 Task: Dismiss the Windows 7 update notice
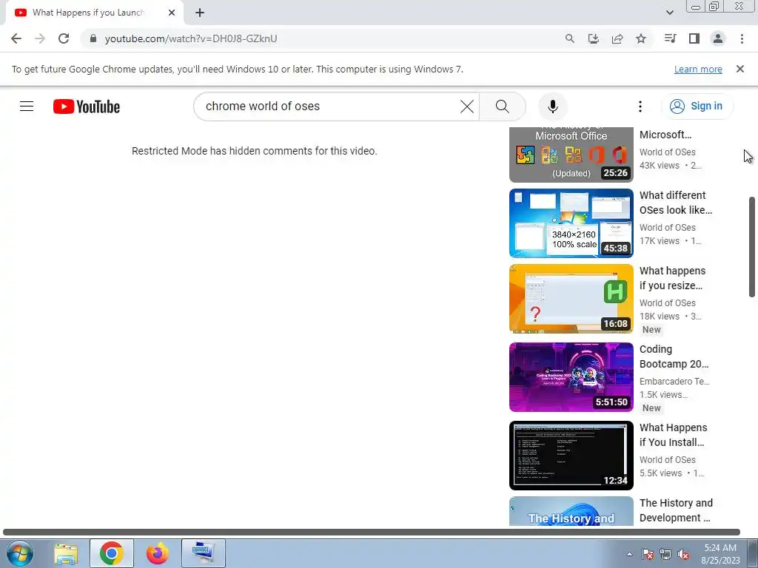point(740,69)
